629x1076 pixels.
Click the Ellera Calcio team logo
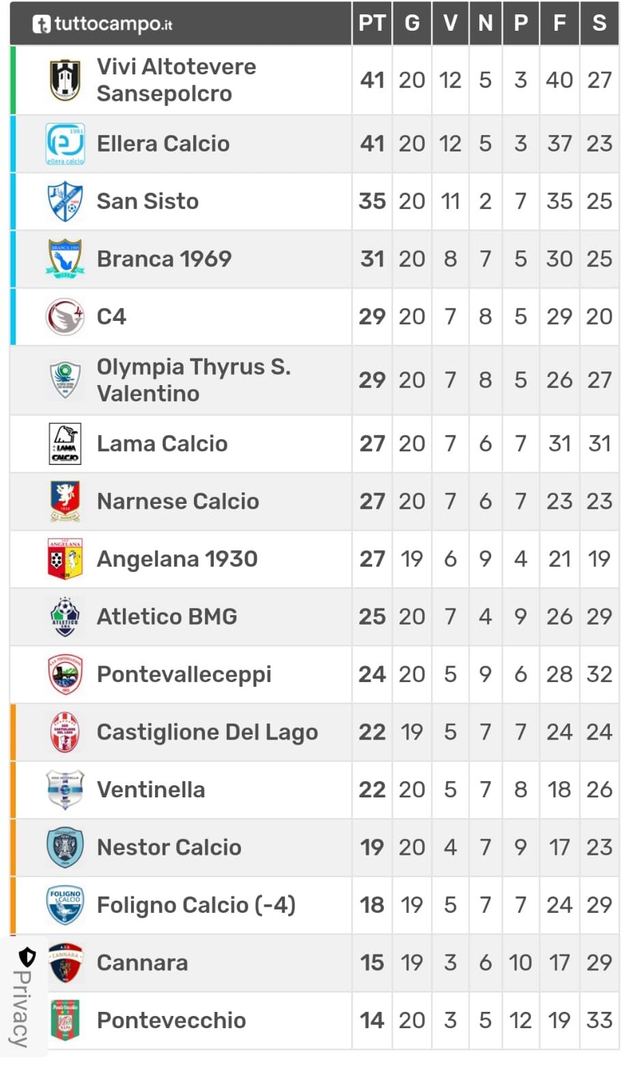click(x=66, y=143)
